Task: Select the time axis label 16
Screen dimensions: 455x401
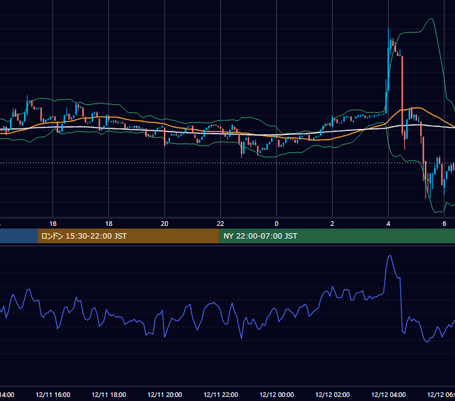Action: pos(53,224)
